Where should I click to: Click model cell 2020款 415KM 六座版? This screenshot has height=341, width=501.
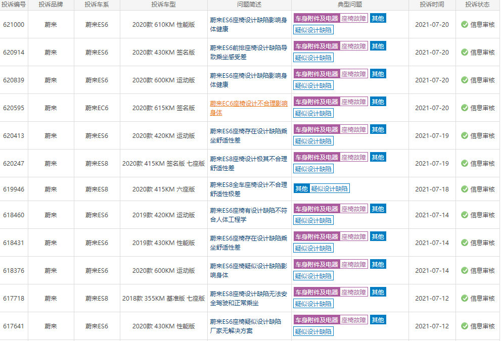(164, 189)
